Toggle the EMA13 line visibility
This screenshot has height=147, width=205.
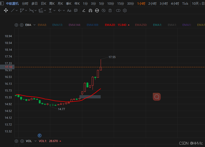pos(57,25)
